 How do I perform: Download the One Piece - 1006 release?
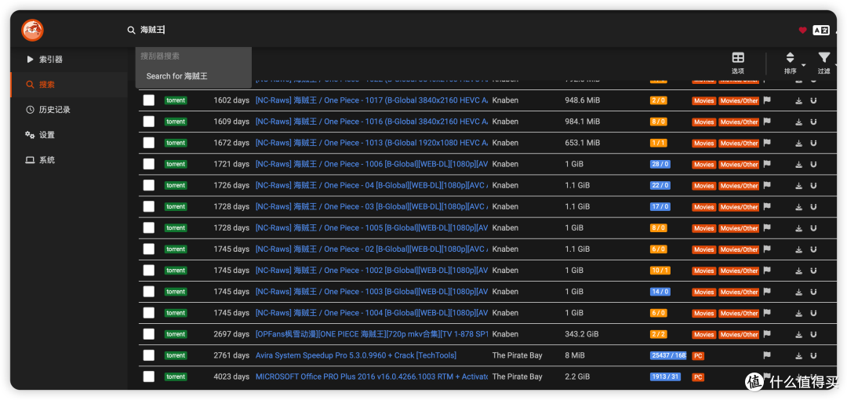point(799,165)
